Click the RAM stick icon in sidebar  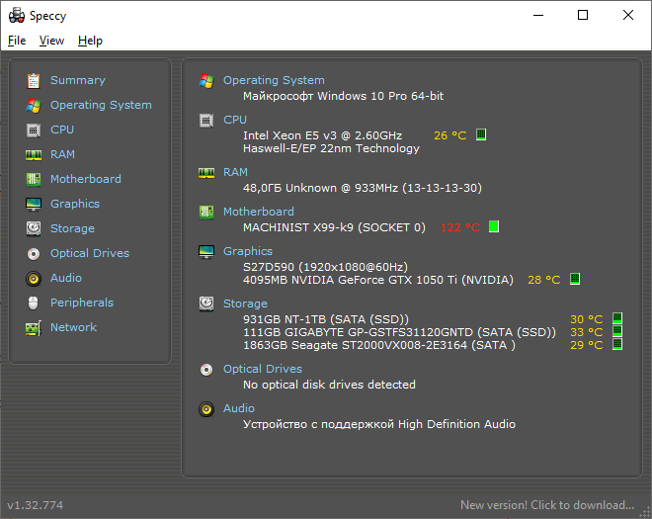click(34, 155)
